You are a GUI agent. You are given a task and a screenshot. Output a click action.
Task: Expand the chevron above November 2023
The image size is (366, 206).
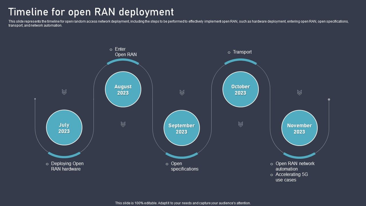299,92
